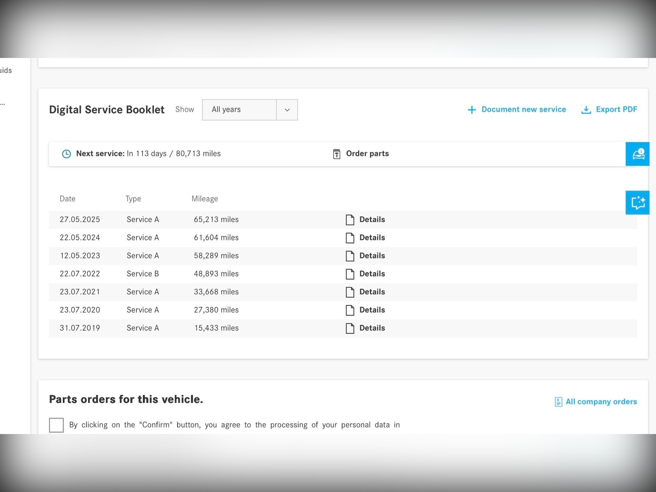656x492 pixels.
Task: Open Details for 12.05.2023 service
Action: click(x=372, y=256)
